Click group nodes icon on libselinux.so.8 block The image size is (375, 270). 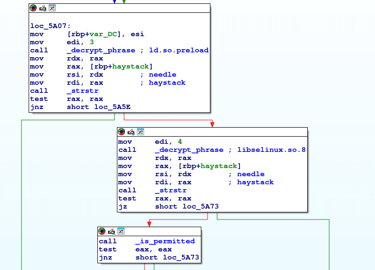point(140,131)
